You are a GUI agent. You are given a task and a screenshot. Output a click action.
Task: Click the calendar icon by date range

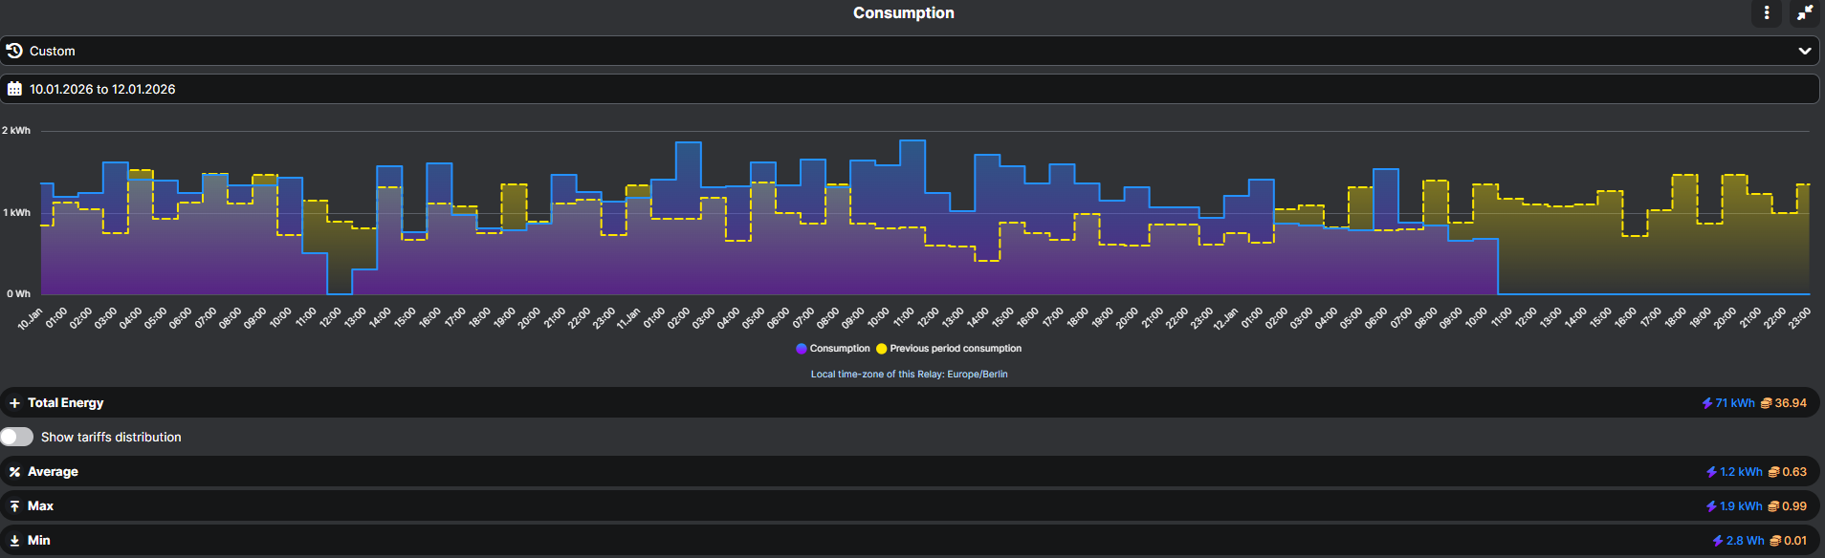(x=14, y=89)
